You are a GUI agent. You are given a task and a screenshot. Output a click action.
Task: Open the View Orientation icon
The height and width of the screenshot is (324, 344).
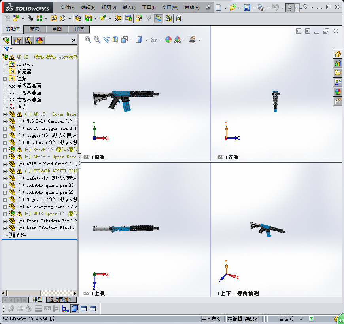point(125,40)
